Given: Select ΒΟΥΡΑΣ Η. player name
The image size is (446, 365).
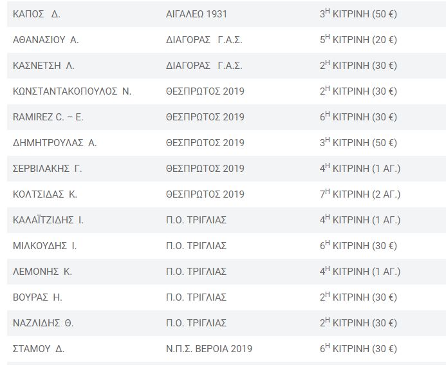Looking at the screenshot, I should pyautogui.click(x=37, y=297).
